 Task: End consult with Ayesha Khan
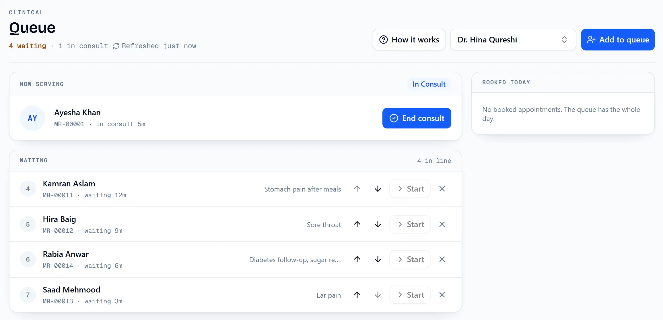tap(417, 118)
